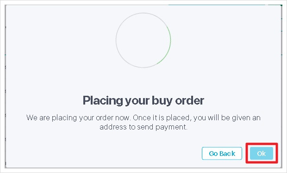Click the "Go" word on Go Back button

coord(213,154)
